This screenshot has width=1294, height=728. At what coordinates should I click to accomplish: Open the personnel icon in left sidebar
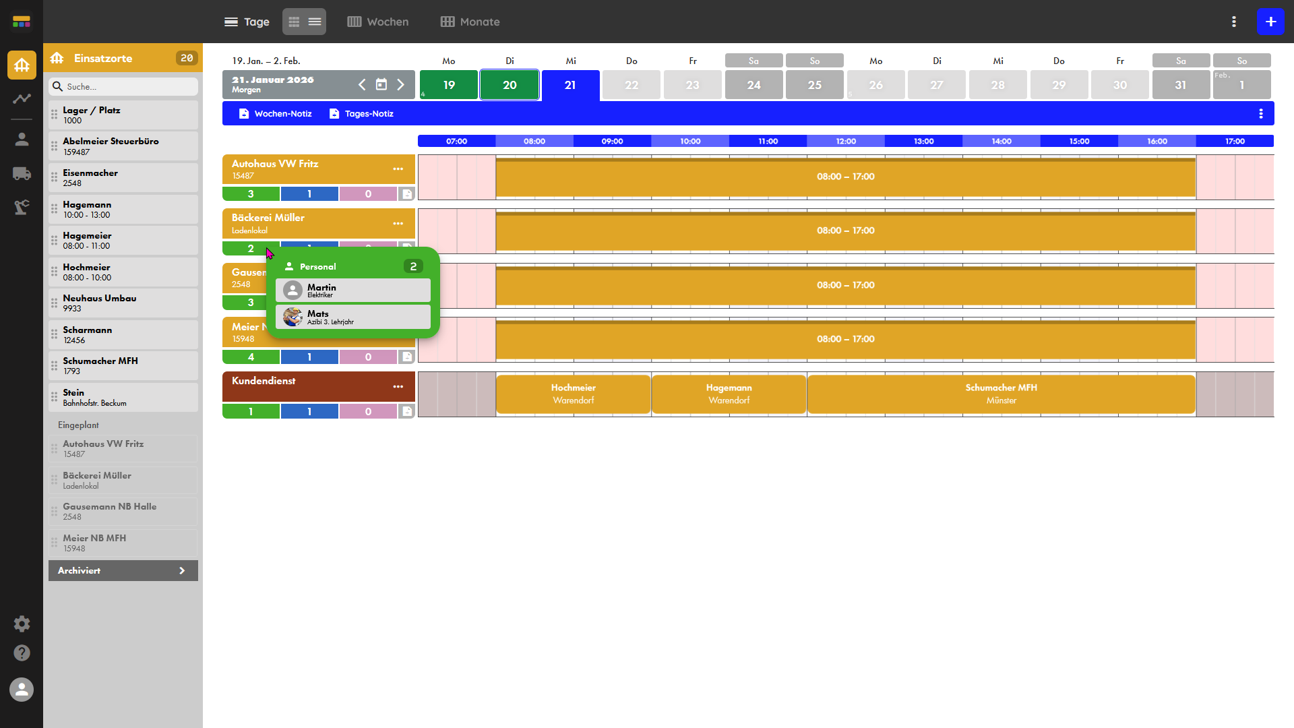tap(22, 140)
